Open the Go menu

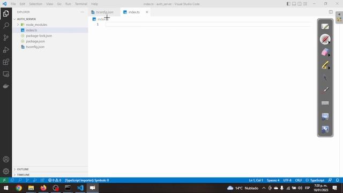(x=59, y=4)
